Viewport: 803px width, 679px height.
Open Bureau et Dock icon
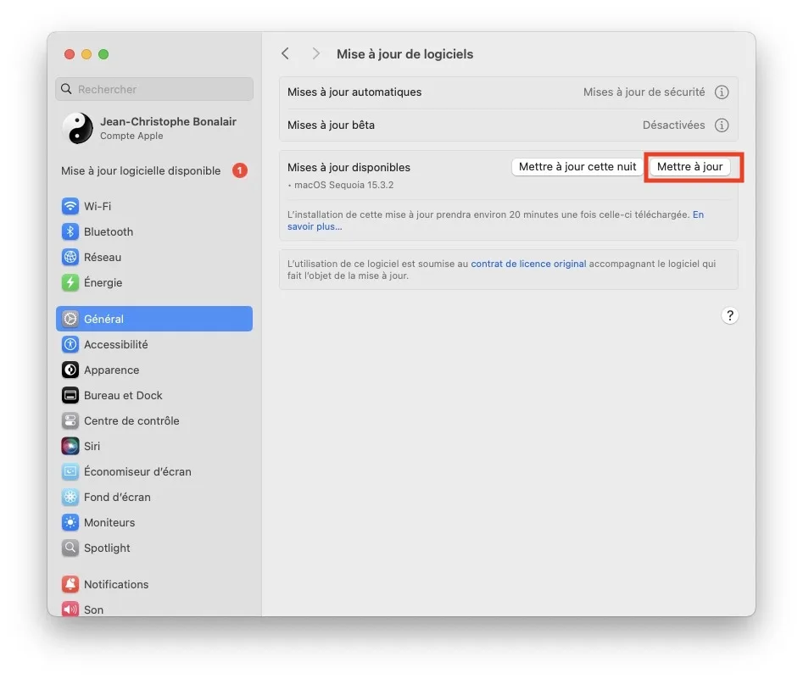pos(70,395)
